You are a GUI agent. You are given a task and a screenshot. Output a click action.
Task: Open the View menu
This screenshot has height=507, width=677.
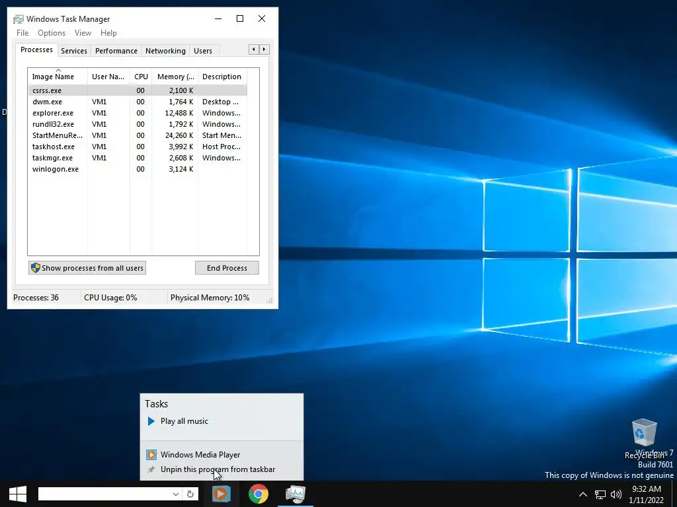pyautogui.click(x=83, y=33)
